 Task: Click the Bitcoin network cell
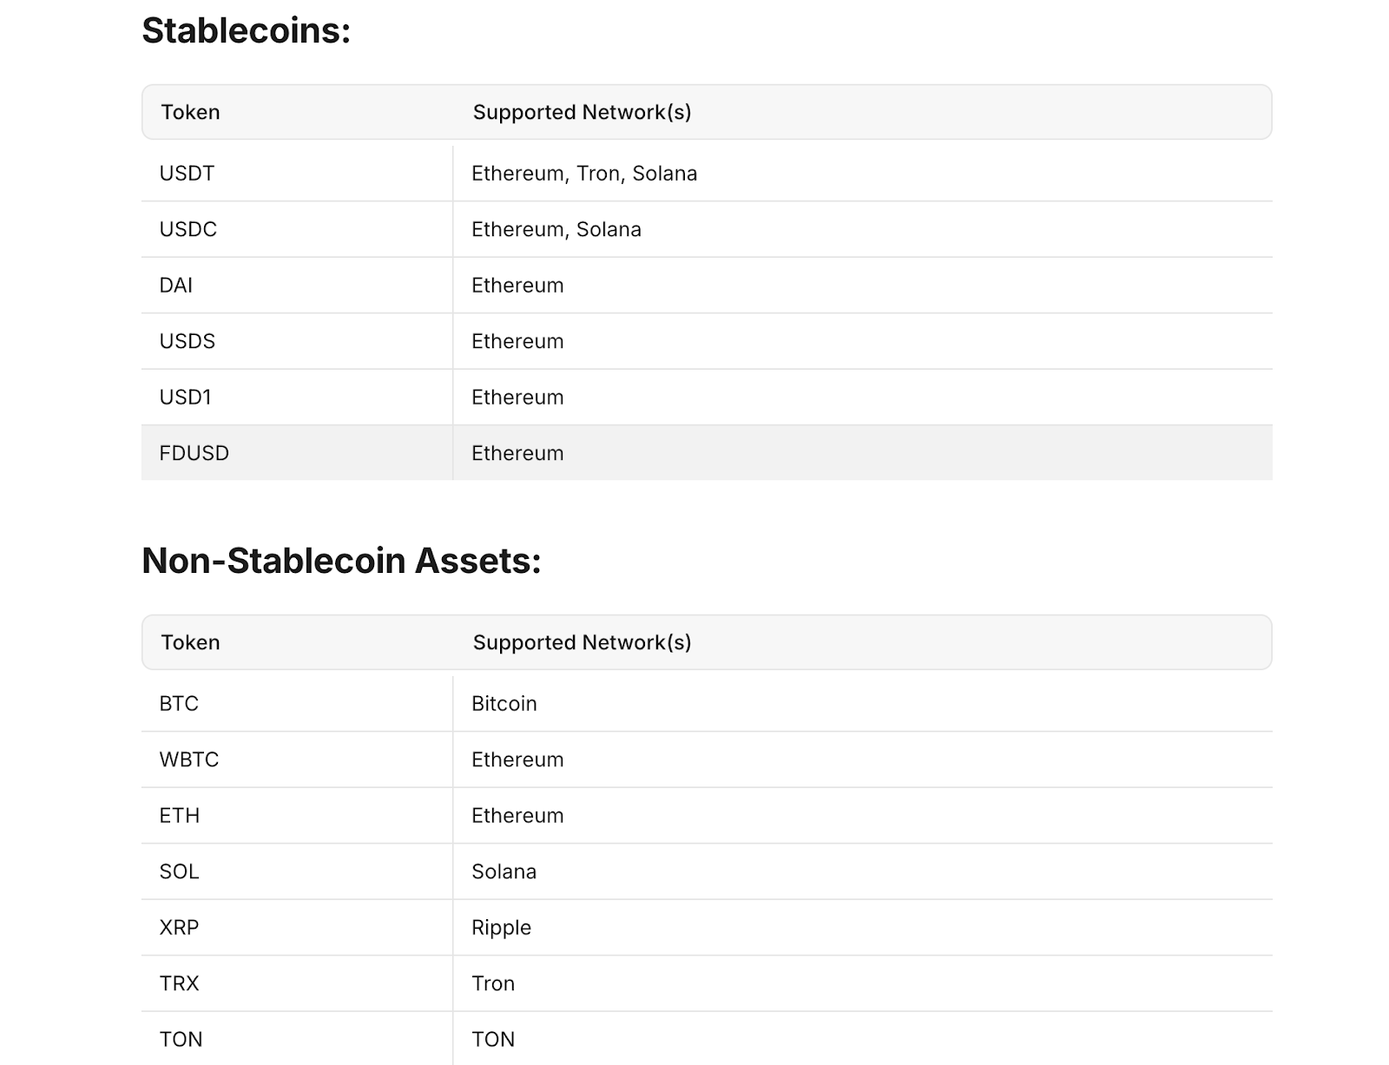tap(863, 704)
